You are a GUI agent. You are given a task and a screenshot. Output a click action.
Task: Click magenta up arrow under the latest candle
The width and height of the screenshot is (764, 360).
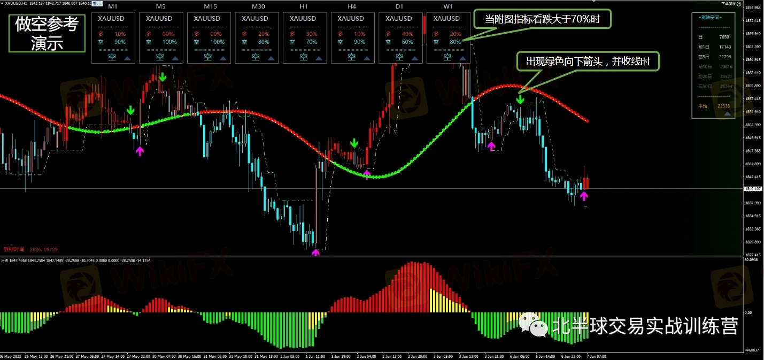pos(584,196)
